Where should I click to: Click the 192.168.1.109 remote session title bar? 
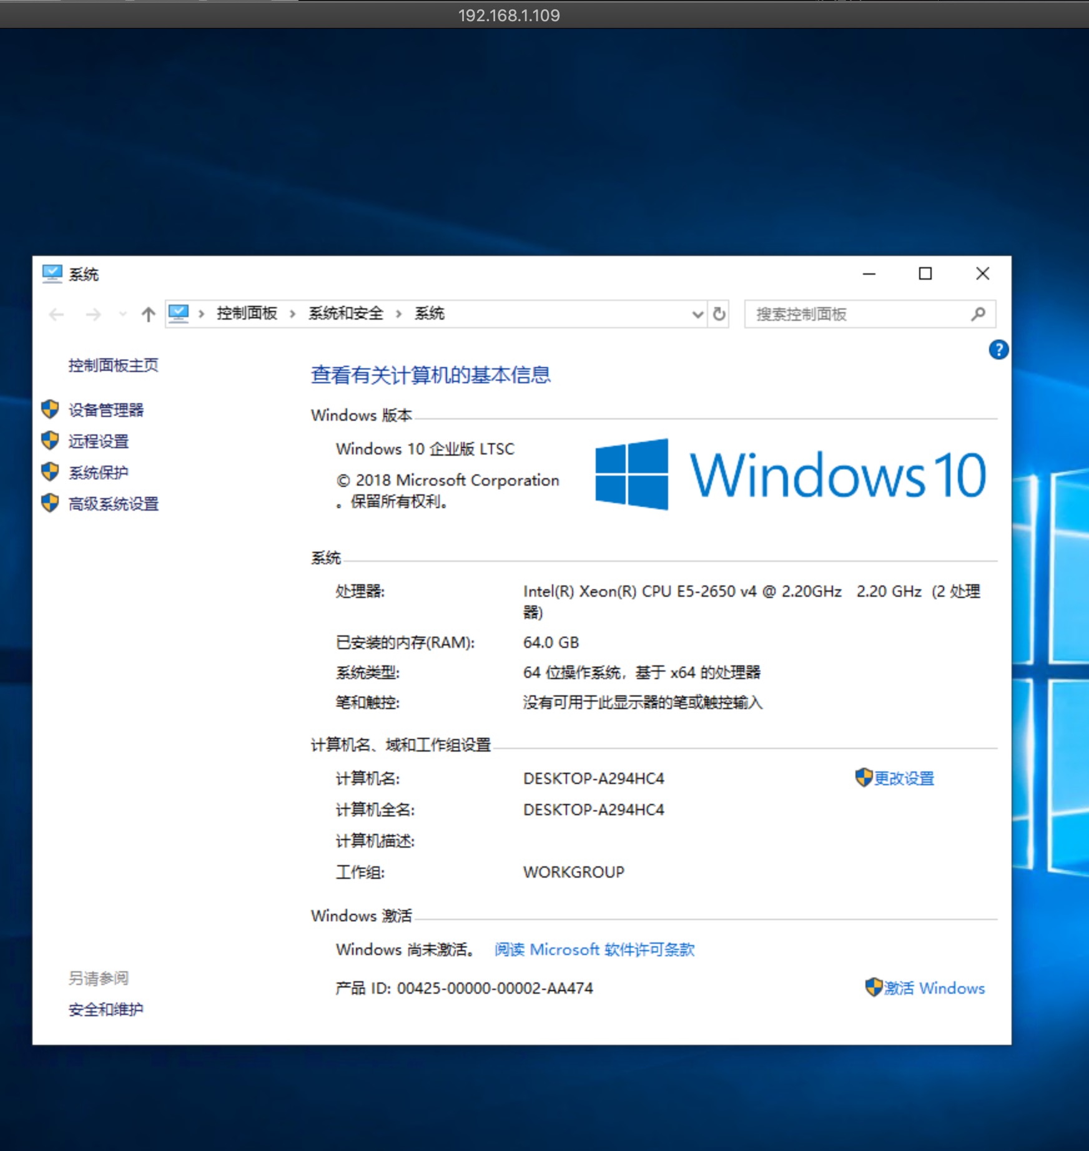point(544,15)
